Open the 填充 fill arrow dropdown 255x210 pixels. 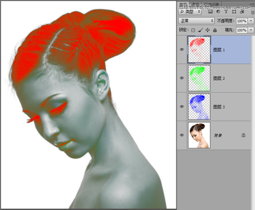[x=251, y=30]
